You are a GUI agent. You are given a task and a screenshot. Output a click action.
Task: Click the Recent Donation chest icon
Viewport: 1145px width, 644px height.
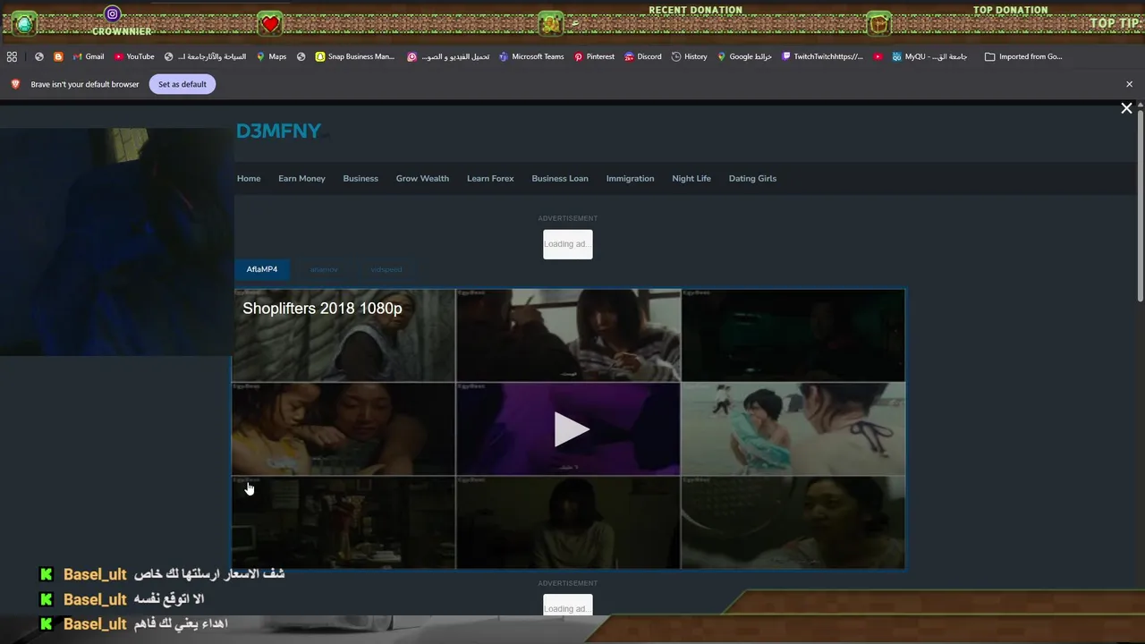551,24
